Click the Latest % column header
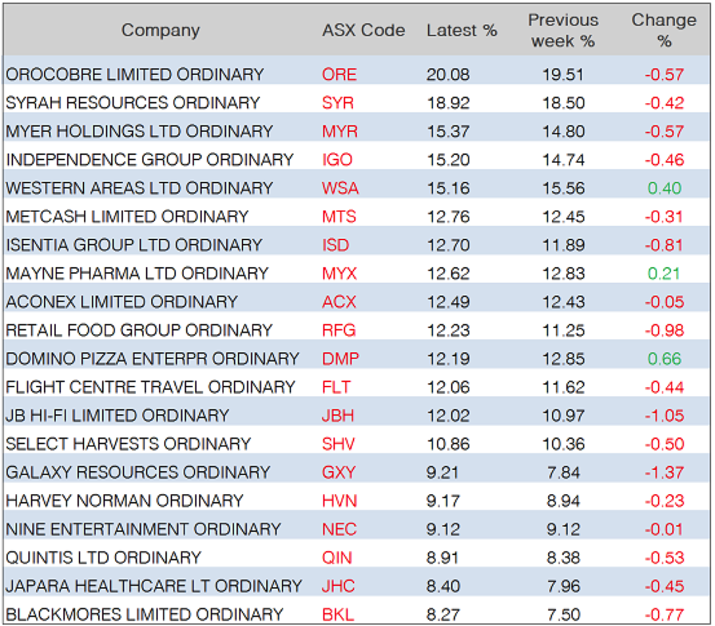Viewport: 715px width, 626px height. (x=461, y=30)
